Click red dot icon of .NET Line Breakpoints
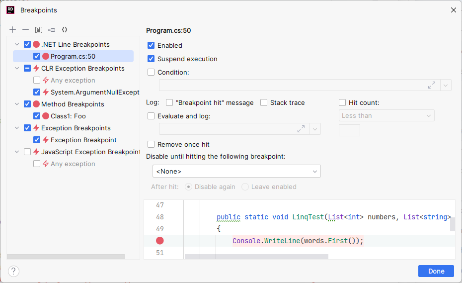Image resolution: width=462 pixels, height=283 pixels. [x=36, y=44]
